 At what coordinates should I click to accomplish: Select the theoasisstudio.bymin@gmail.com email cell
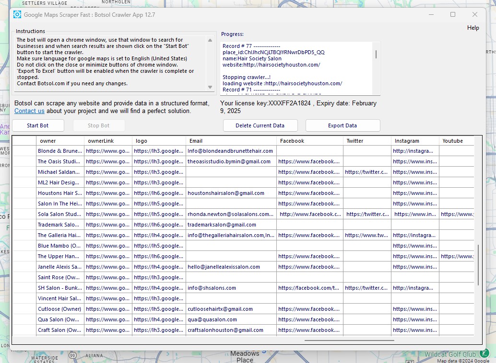coord(229,162)
